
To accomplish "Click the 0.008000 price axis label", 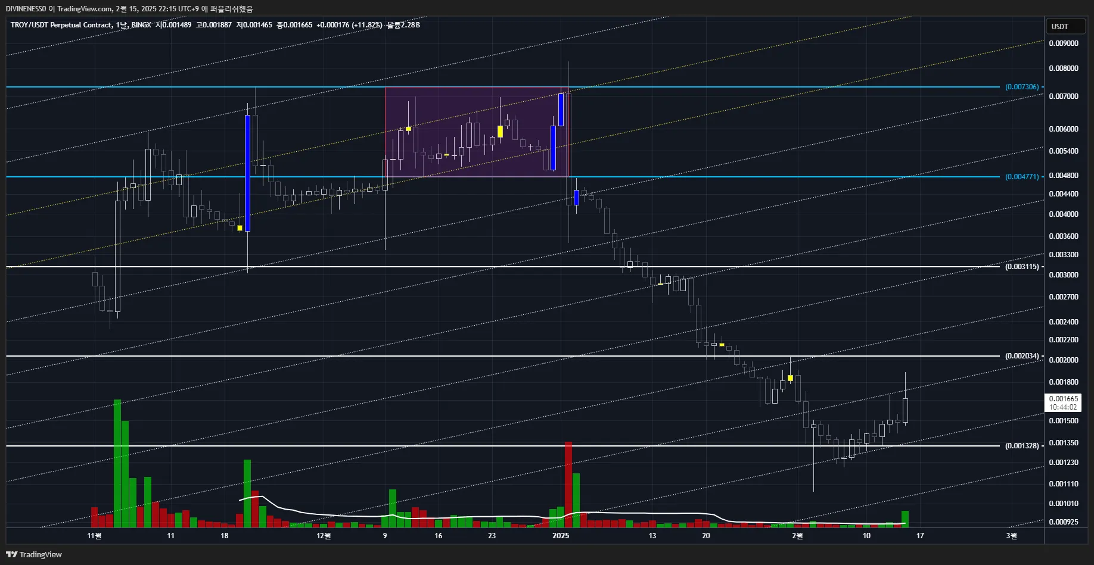I will tap(1064, 68).
